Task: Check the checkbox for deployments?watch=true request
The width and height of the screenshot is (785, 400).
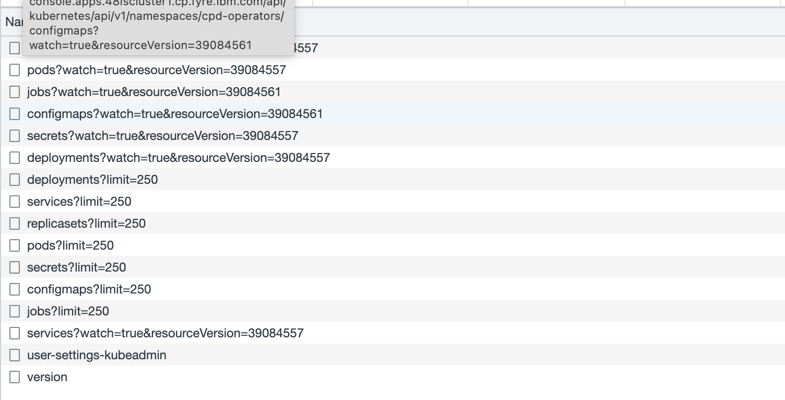Action: point(14,157)
